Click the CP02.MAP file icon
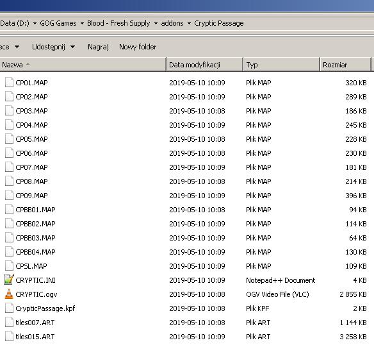Viewport: 374px width, 345px height. click(x=9, y=97)
